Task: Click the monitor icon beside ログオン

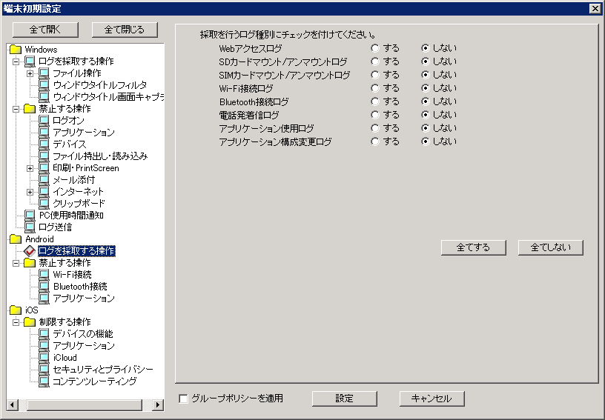Action: click(44, 121)
